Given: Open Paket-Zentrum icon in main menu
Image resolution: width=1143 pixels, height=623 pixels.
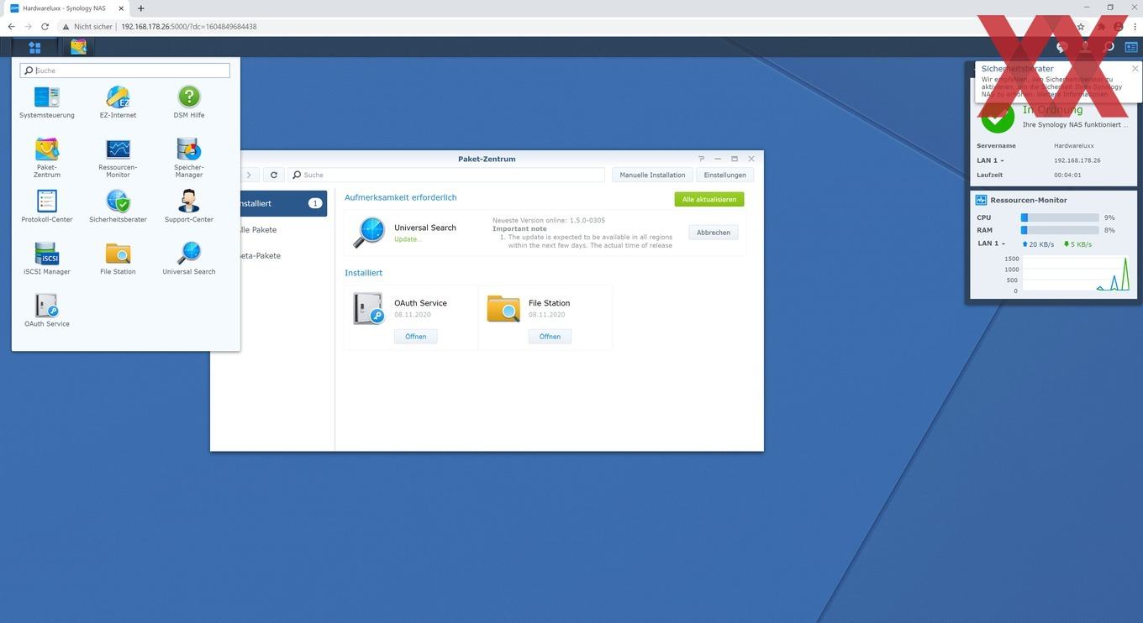Looking at the screenshot, I should [x=47, y=157].
